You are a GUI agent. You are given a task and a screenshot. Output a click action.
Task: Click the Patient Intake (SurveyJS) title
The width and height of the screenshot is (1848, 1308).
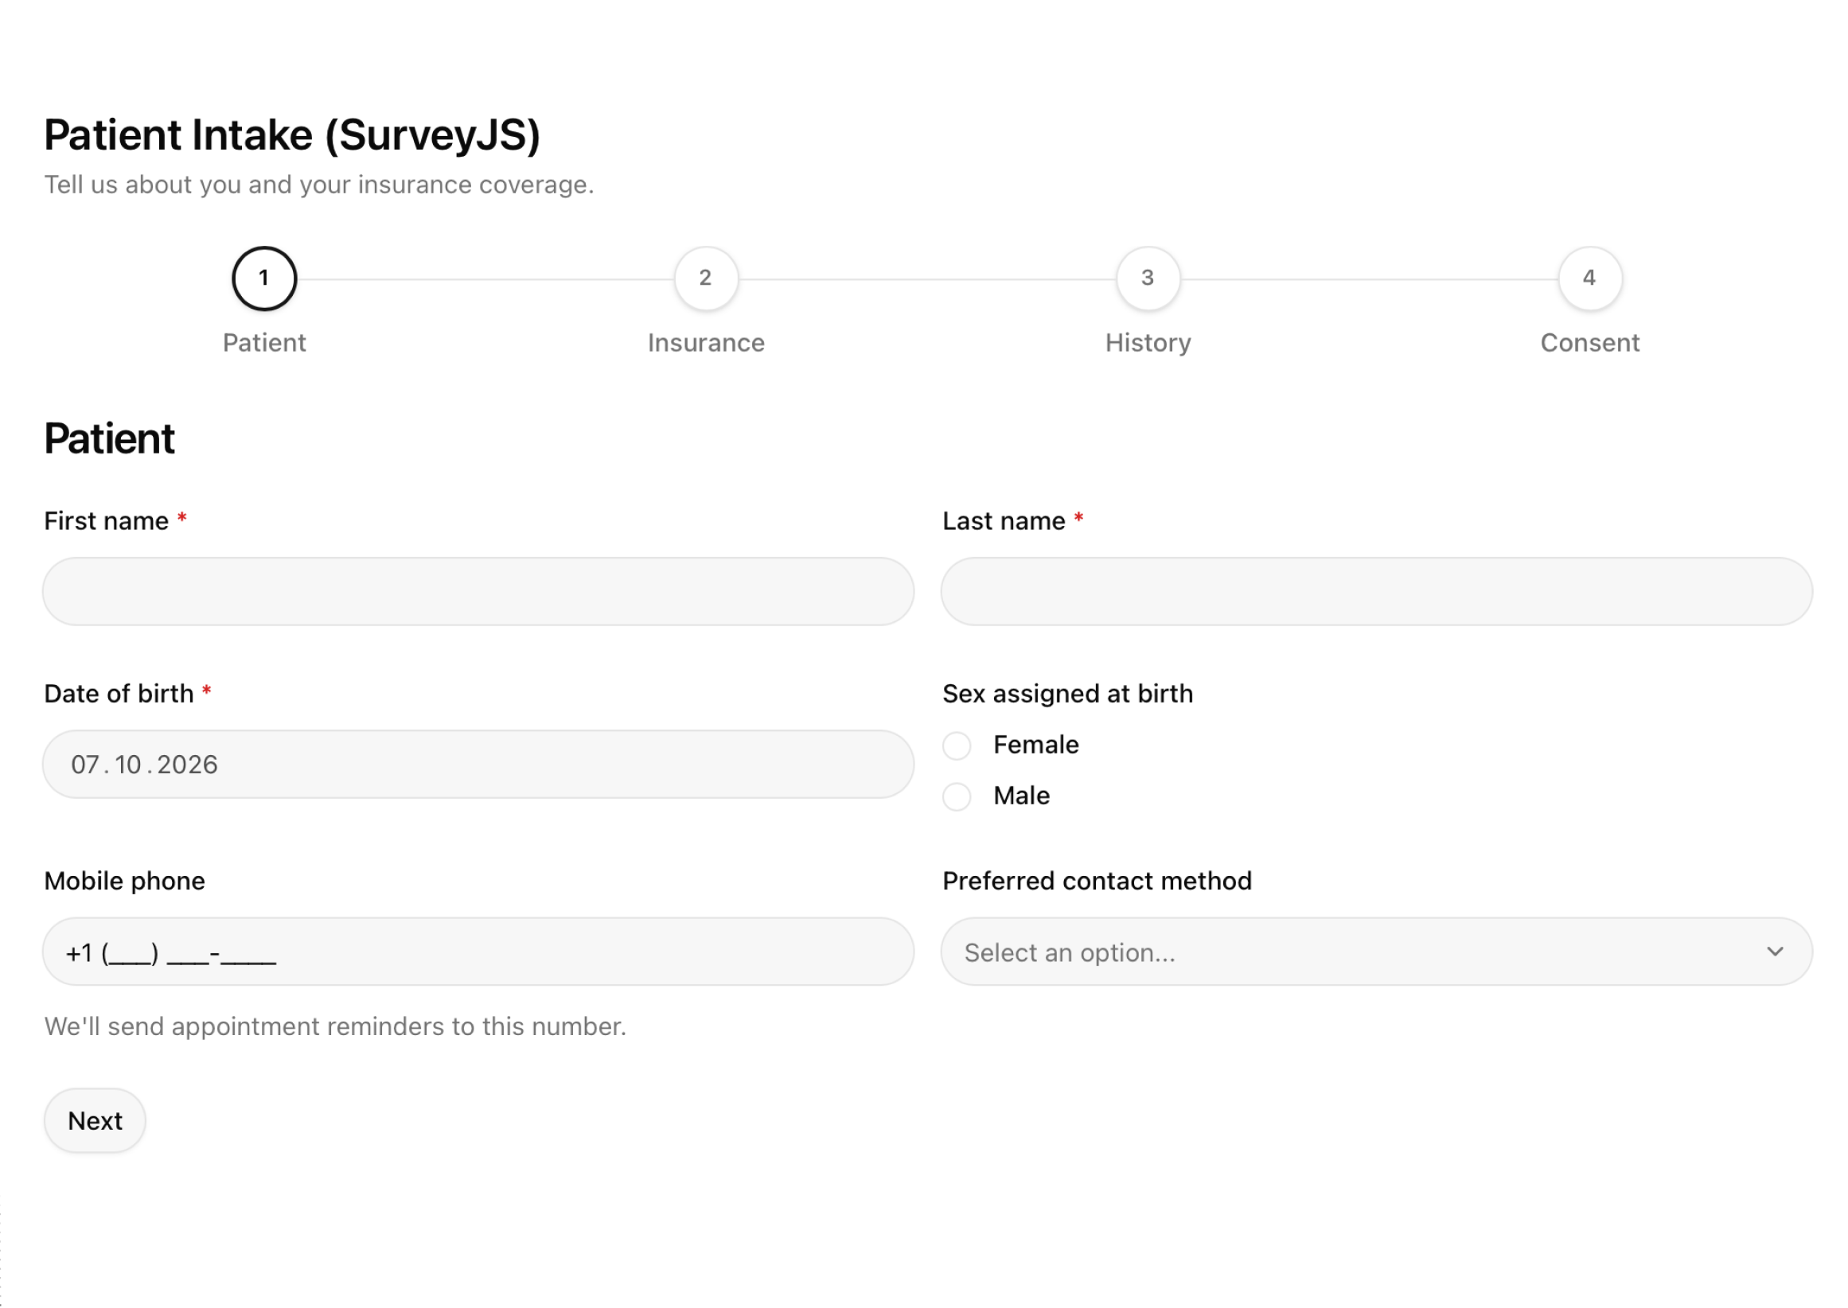click(291, 134)
